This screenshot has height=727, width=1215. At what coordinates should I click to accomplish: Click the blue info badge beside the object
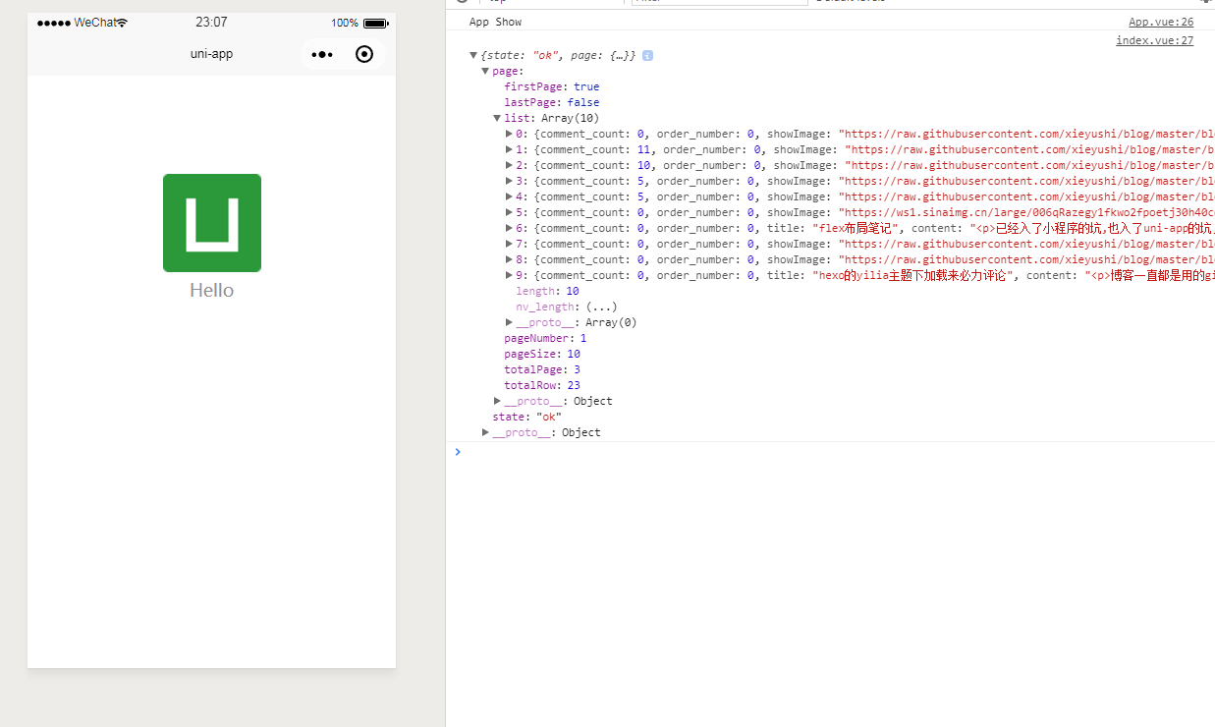647,56
